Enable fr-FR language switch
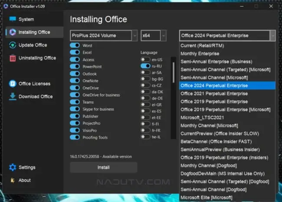 pos(145,130)
